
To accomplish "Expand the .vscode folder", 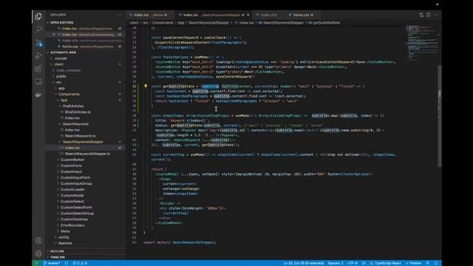I will click(x=61, y=58).
